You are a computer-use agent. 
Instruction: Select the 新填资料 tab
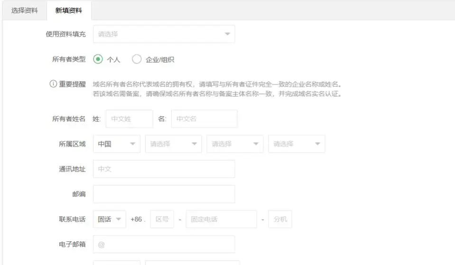tap(69, 10)
